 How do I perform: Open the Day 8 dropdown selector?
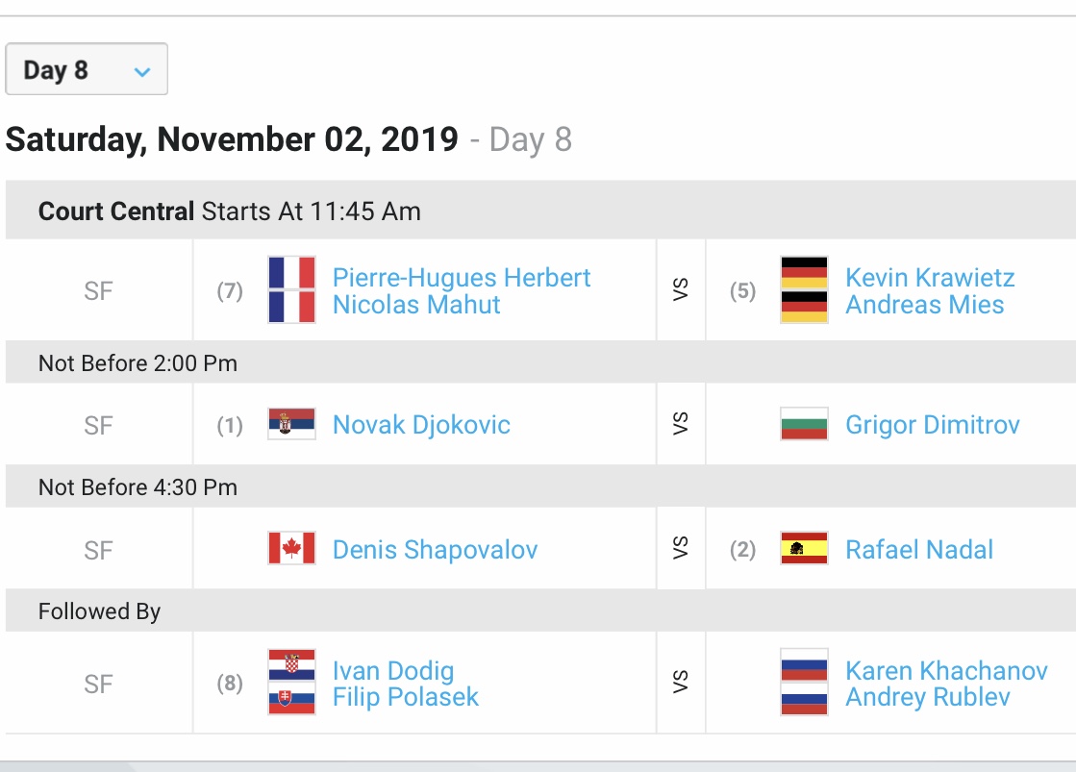click(x=87, y=69)
